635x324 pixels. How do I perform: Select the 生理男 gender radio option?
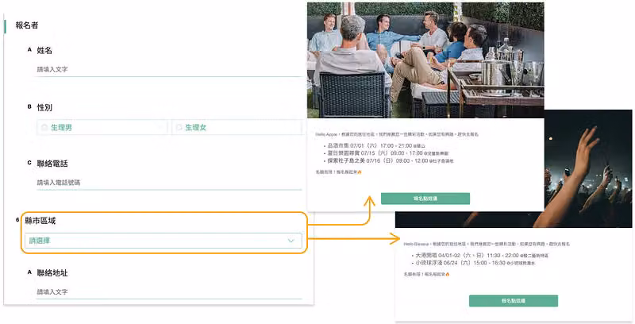[102, 128]
